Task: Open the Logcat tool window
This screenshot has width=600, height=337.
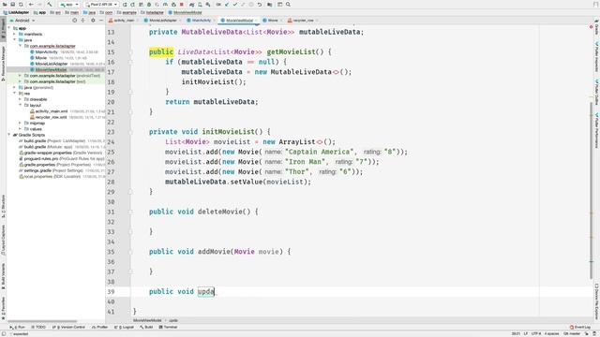Action: pos(124,327)
